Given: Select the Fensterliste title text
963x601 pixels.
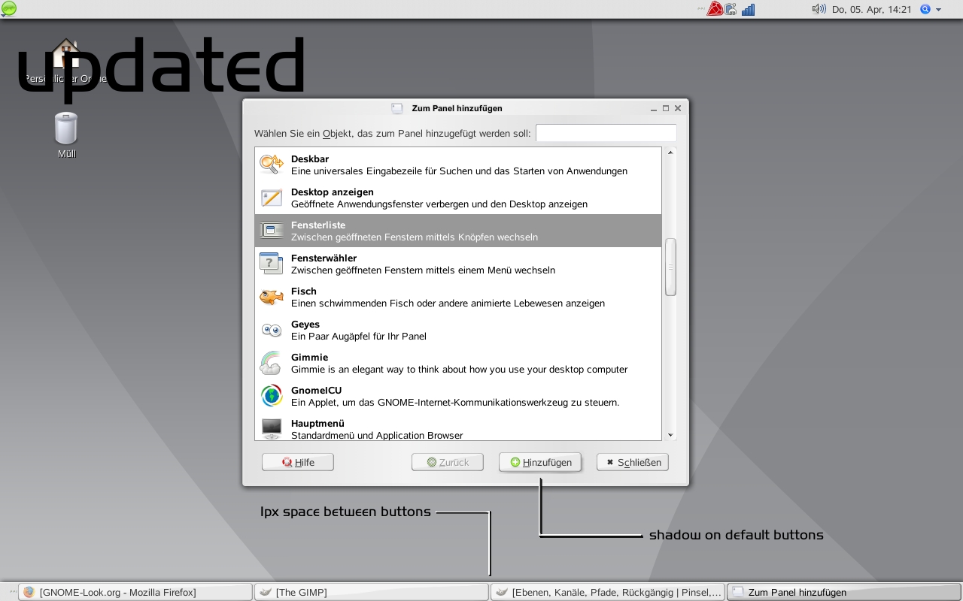Looking at the screenshot, I should point(318,225).
